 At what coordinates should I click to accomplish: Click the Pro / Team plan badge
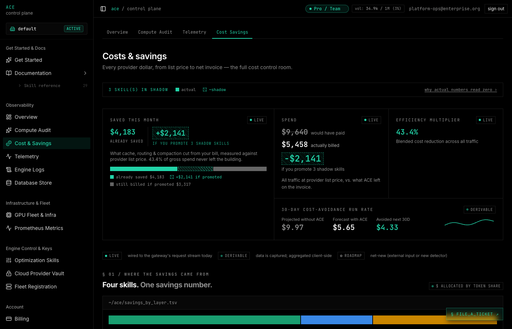pyautogui.click(x=327, y=9)
